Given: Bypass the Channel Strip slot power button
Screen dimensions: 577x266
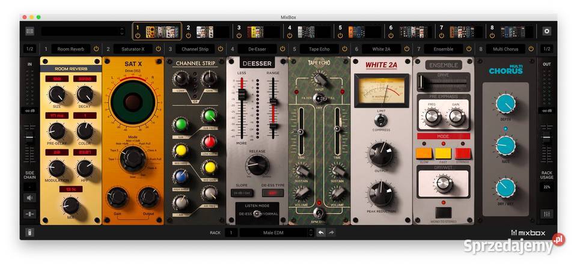Looking at the screenshot, I should point(221,49).
